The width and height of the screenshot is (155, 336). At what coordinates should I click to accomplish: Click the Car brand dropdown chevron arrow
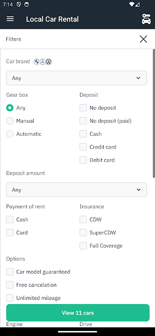click(x=138, y=78)
